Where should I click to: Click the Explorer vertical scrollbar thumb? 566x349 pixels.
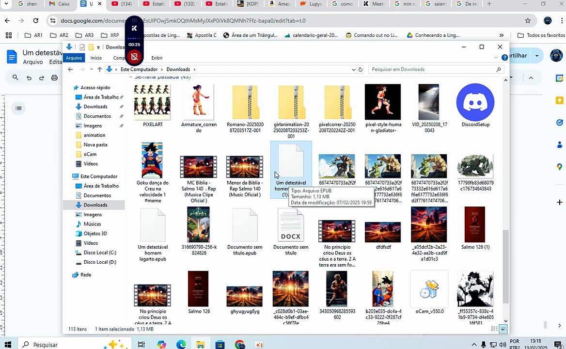(506, 266)
